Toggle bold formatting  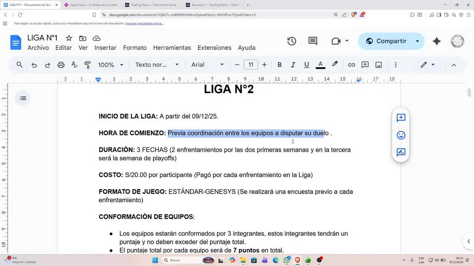point(280,65)
